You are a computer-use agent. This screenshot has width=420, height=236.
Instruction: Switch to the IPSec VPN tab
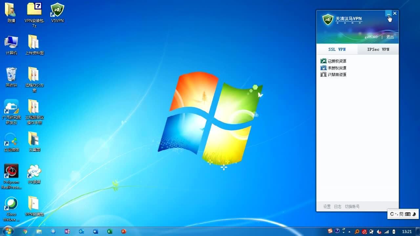pyautogui.click(x=378, y=49)
